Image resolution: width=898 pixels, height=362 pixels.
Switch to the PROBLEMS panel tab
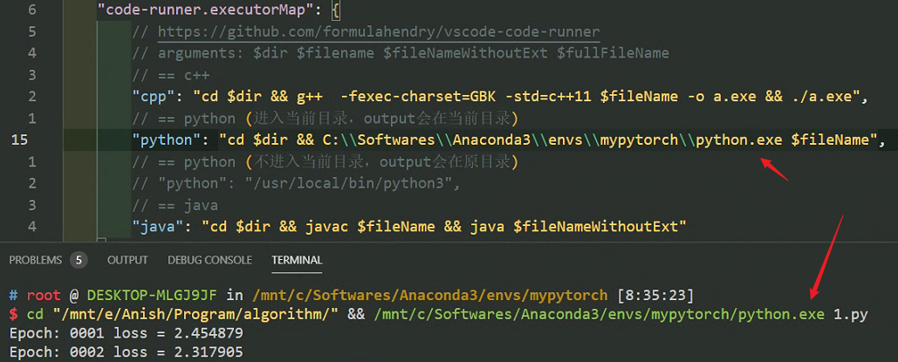coord(35,260)
